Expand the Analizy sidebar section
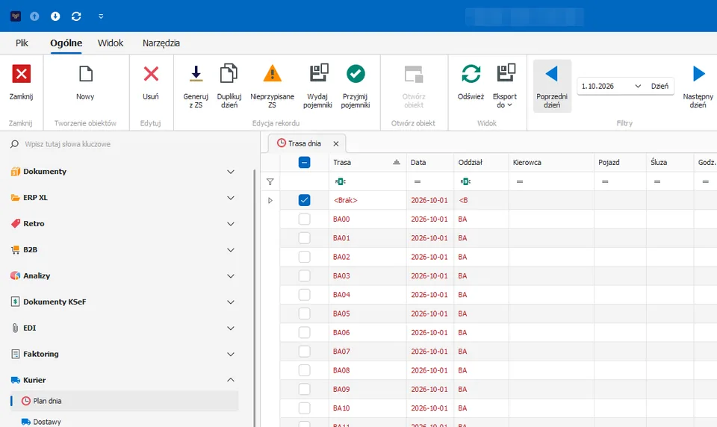The width and height of the screenshot is (717, 427). click(231, 276)
